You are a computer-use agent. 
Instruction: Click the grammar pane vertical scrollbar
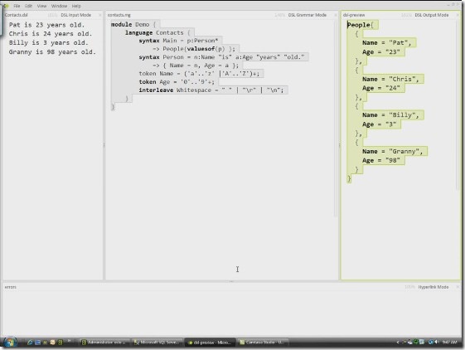[335, 118]
